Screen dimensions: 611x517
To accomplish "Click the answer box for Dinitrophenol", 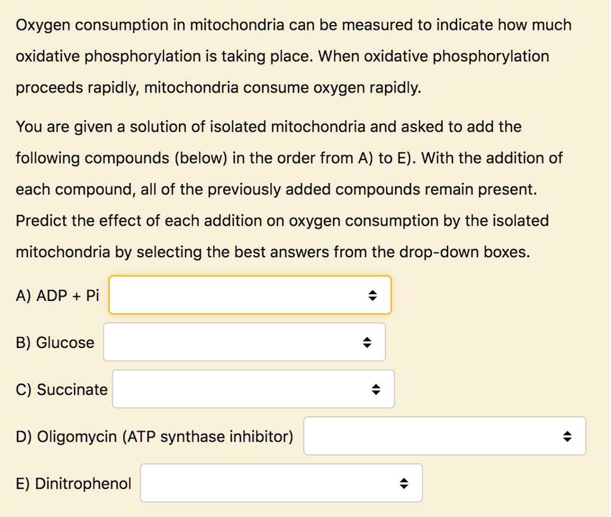I will 281,482.
